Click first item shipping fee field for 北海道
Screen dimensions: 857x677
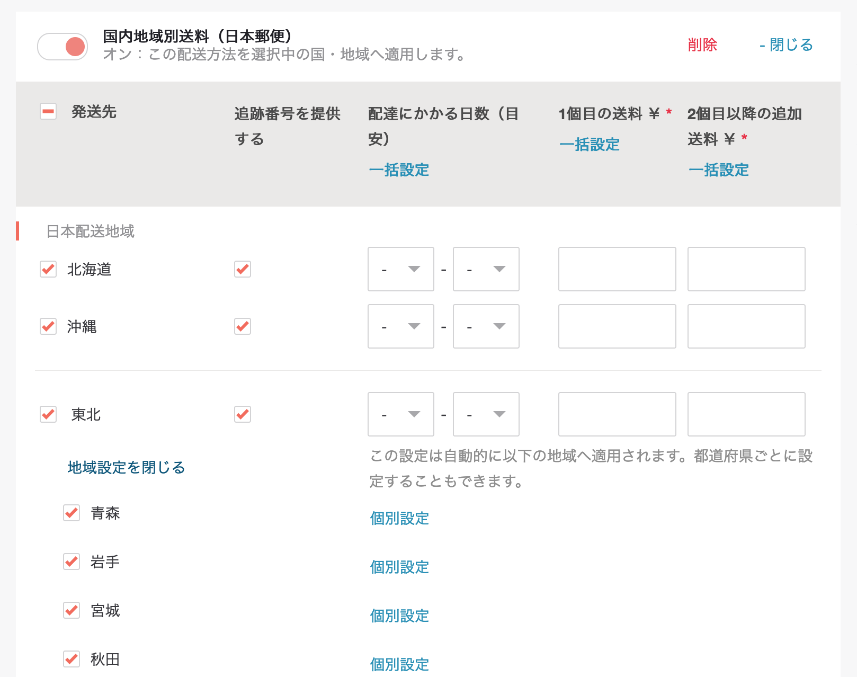617,269
